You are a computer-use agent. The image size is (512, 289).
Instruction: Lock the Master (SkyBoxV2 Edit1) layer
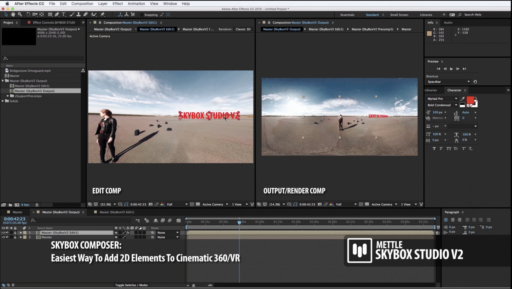[x=15, y=233]
